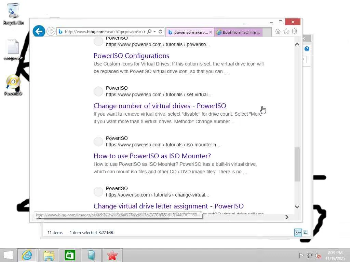Open File Explorer from the taskbar
The width and height of the screenshot is (350, 262).
click(x=49, y=255)
